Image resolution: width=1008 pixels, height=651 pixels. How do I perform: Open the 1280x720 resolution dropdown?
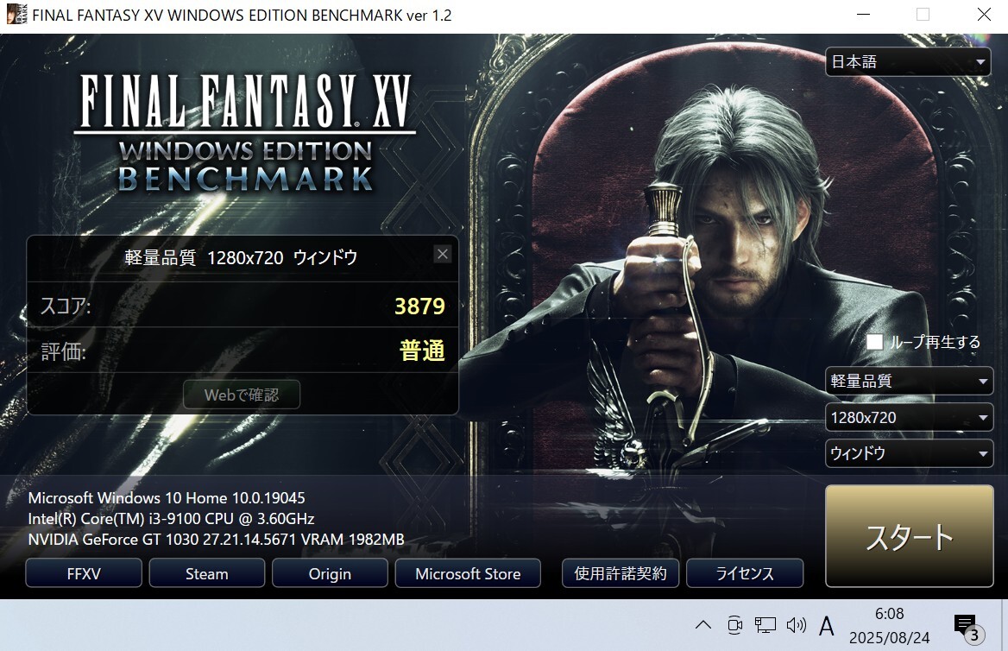(x=909, y=418)
